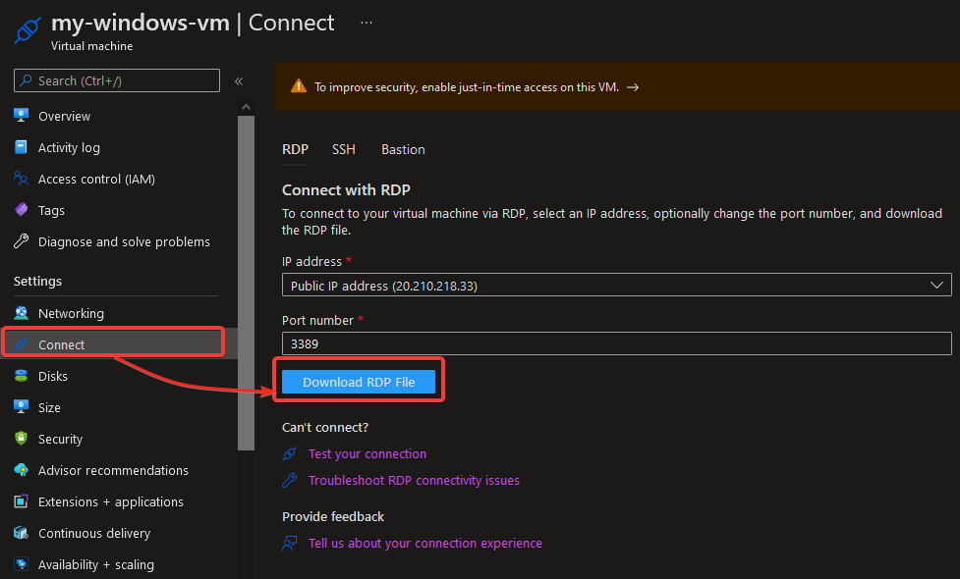
Task: Open Troubleshoot RDP connectivity issues link
Action: (x=414, y=480)
